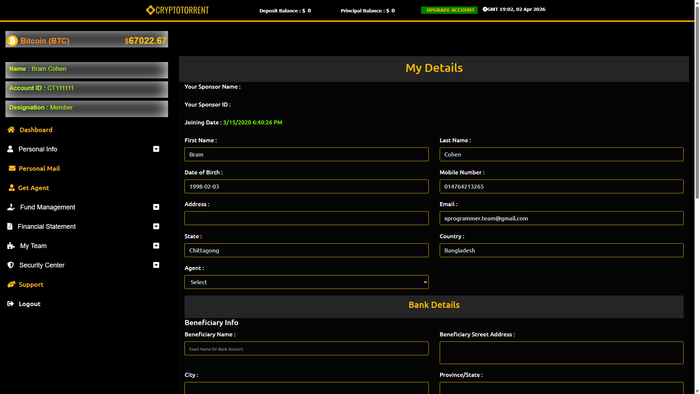Expand the Fund Management submenu arrow
The height and width of the screenshot is (394, 700).
(156, 207)
